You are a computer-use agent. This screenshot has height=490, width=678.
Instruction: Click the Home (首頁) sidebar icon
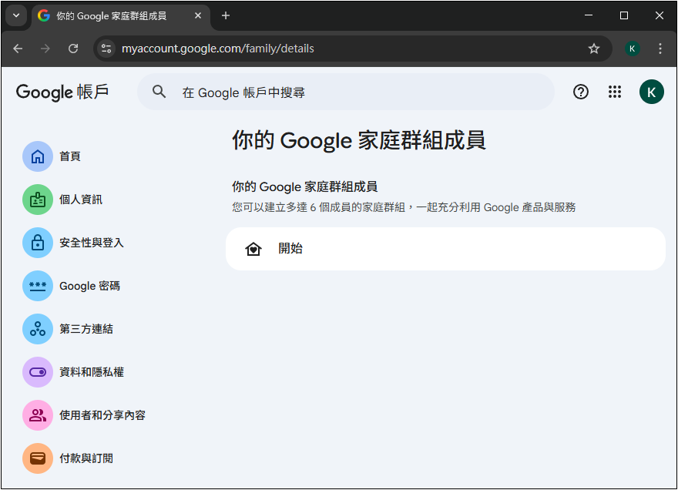click(x=38, y=156)
